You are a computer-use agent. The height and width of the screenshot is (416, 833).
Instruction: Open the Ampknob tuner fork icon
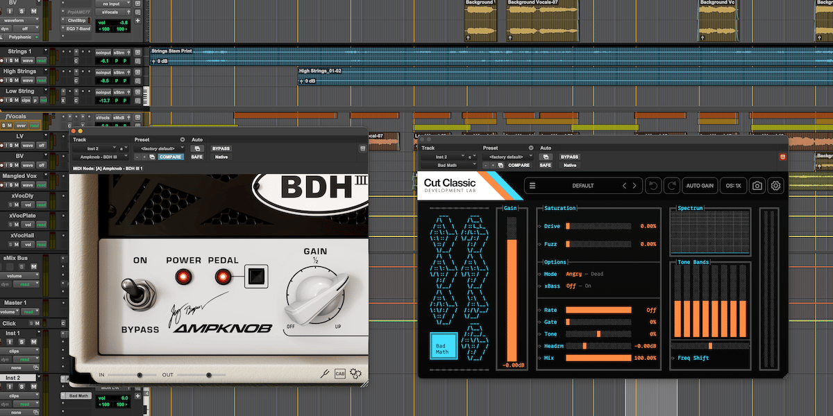coord(324,374)
